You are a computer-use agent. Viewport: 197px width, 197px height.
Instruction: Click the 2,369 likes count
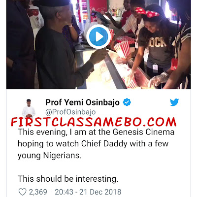click(38, 192)
